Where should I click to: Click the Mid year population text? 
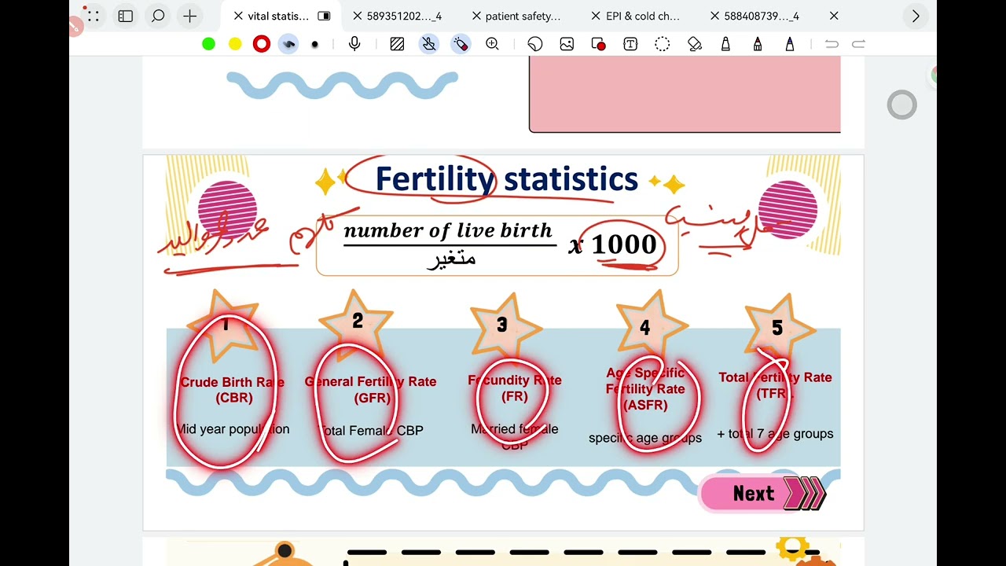pos(233,429)
